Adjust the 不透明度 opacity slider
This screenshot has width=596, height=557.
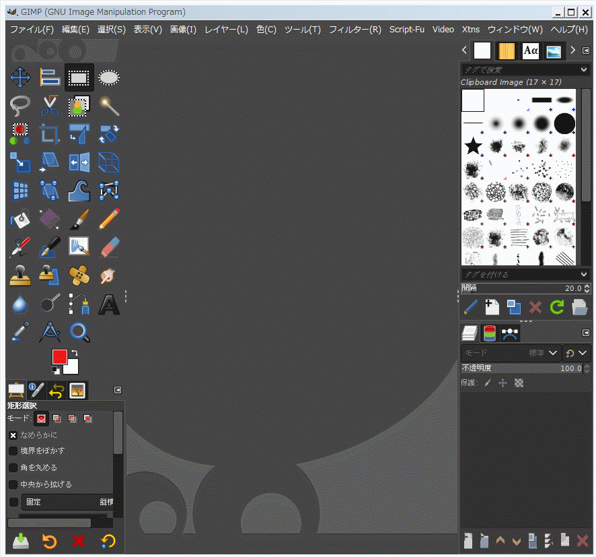(525, 368)
